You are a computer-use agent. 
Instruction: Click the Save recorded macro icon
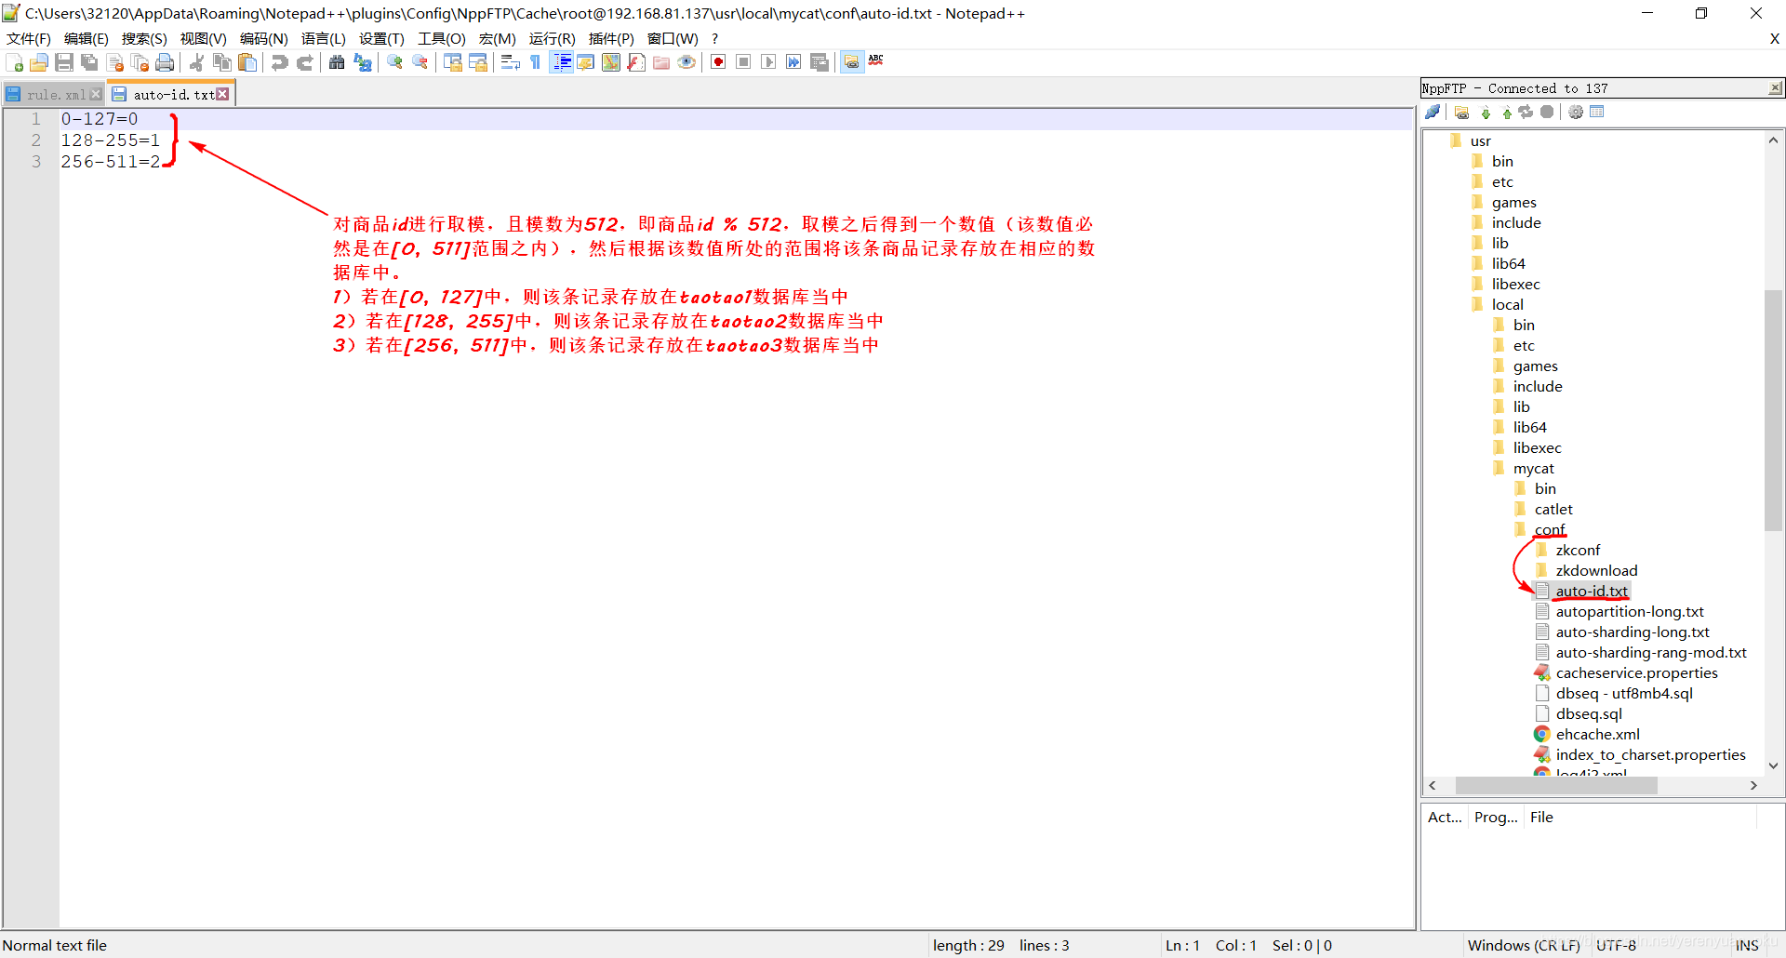[820, 62]
